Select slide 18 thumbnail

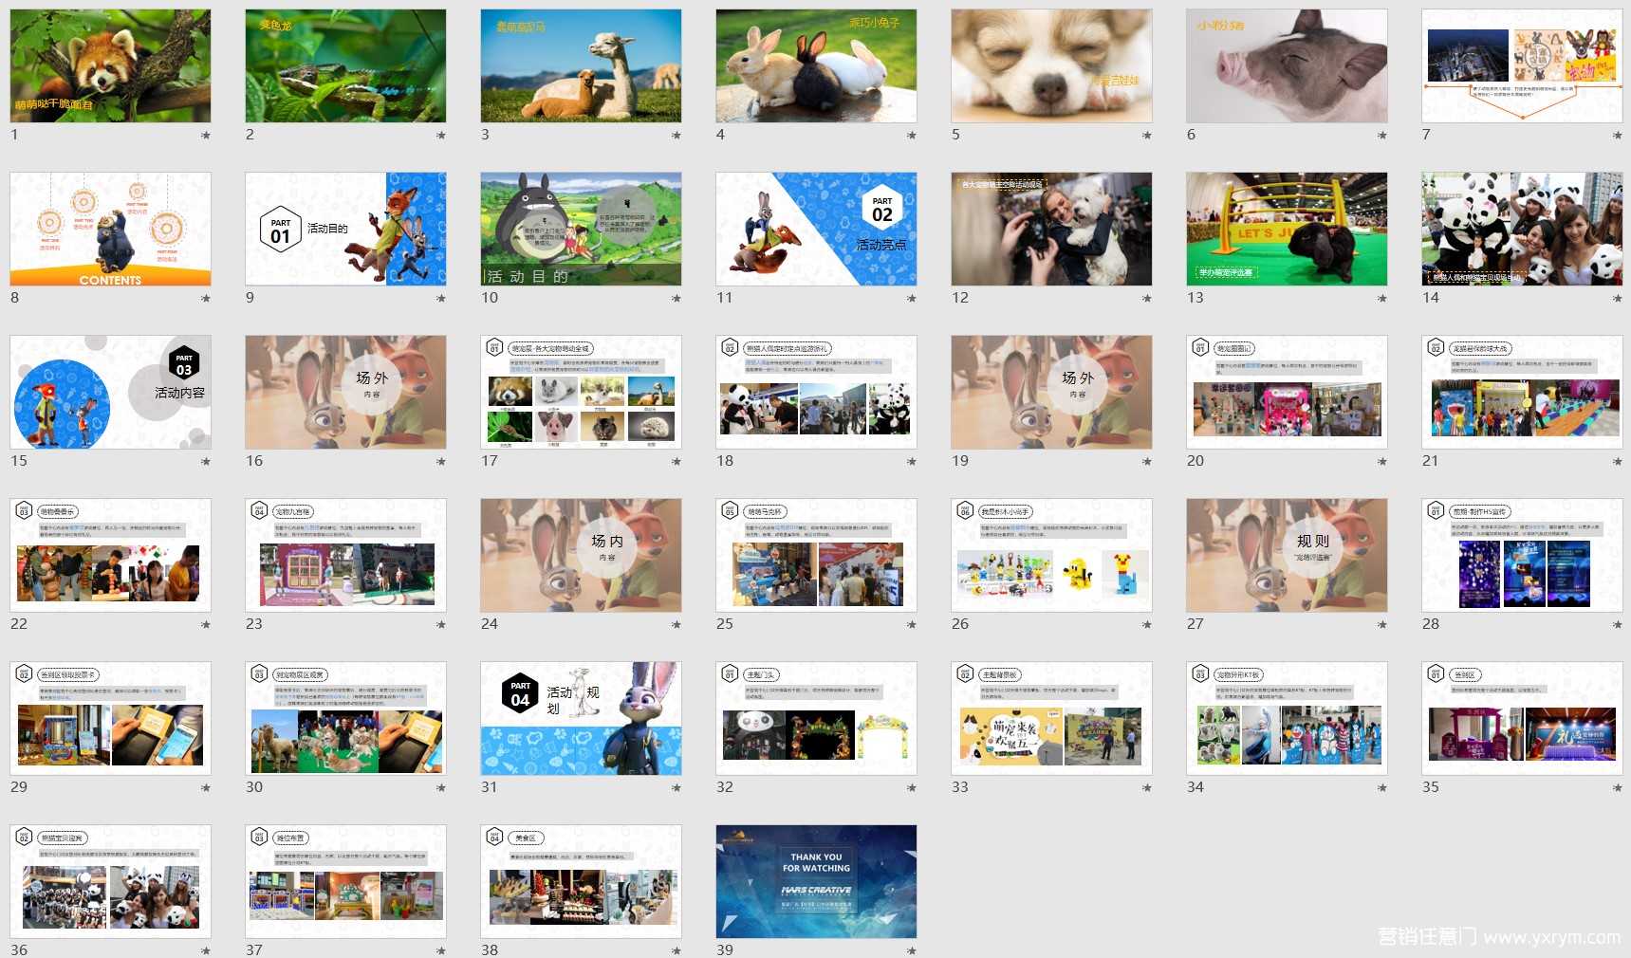[816, 392]
